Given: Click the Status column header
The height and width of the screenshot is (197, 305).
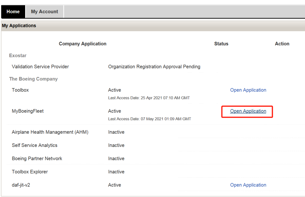Looking at the screenshot, I should pyautogui.click(x=221, y=44).
